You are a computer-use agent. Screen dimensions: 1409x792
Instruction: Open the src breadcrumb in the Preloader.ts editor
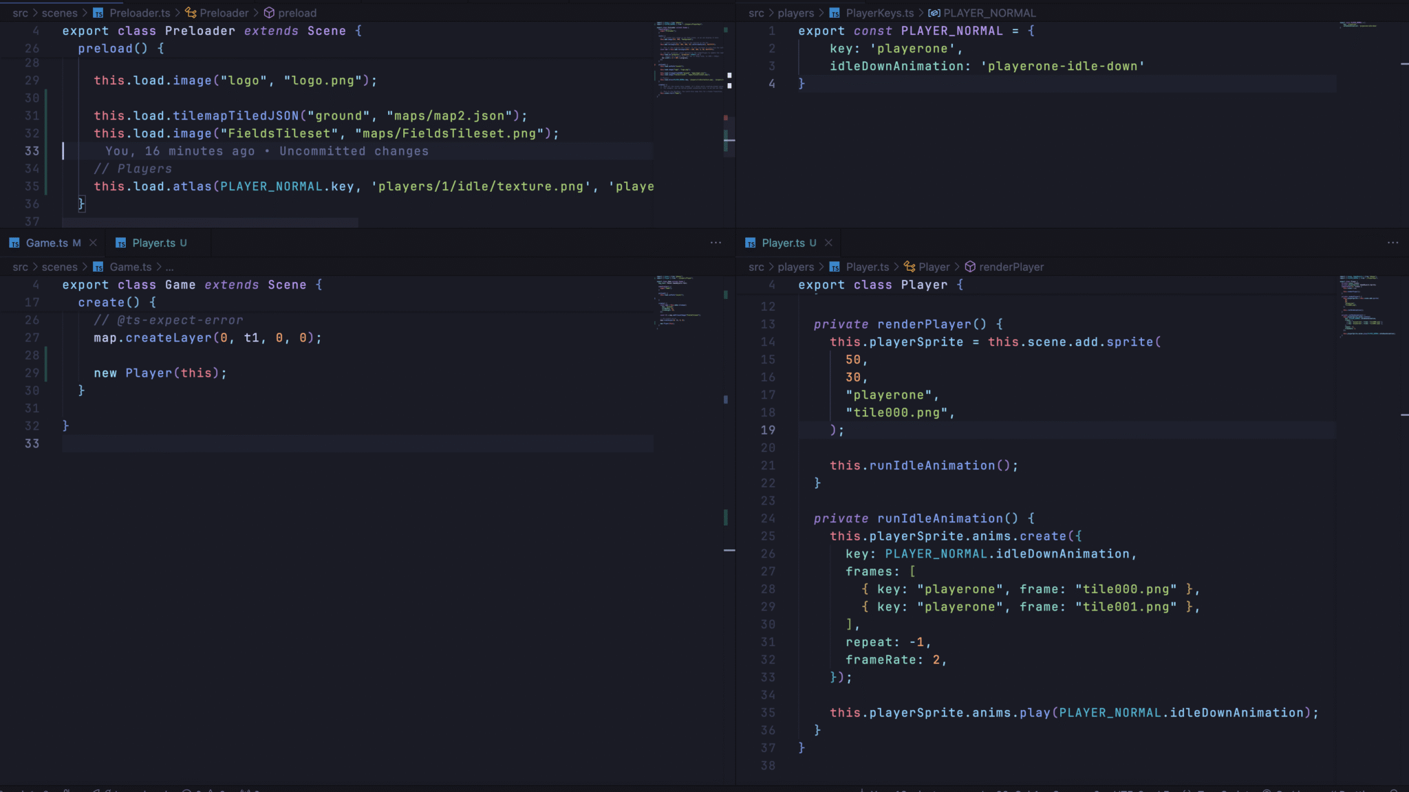[20, 13]
